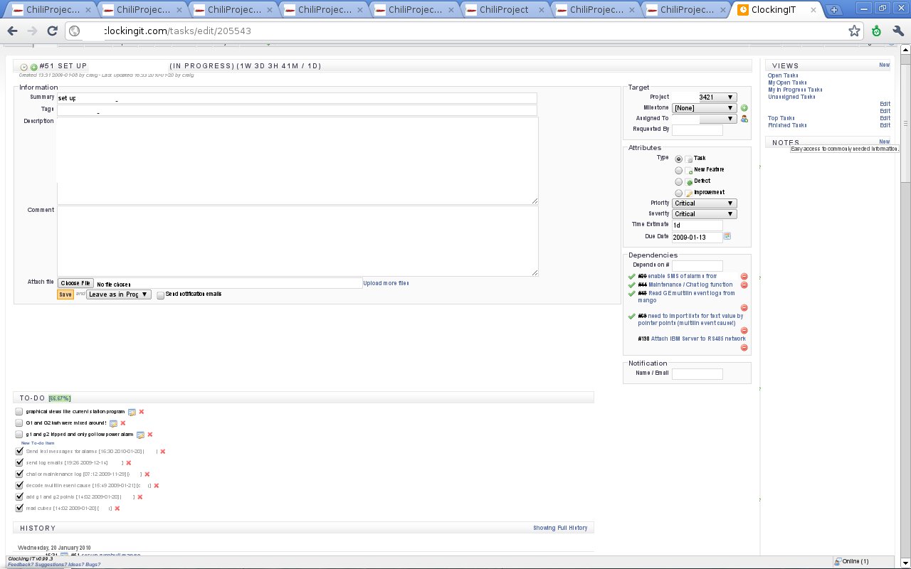
Task: Click Edit next to Top Tasks
Action: pyautogui.click(x=885, y=118)
